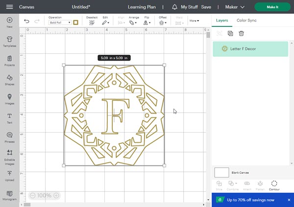Select the Text tool

tap(9, 118)
